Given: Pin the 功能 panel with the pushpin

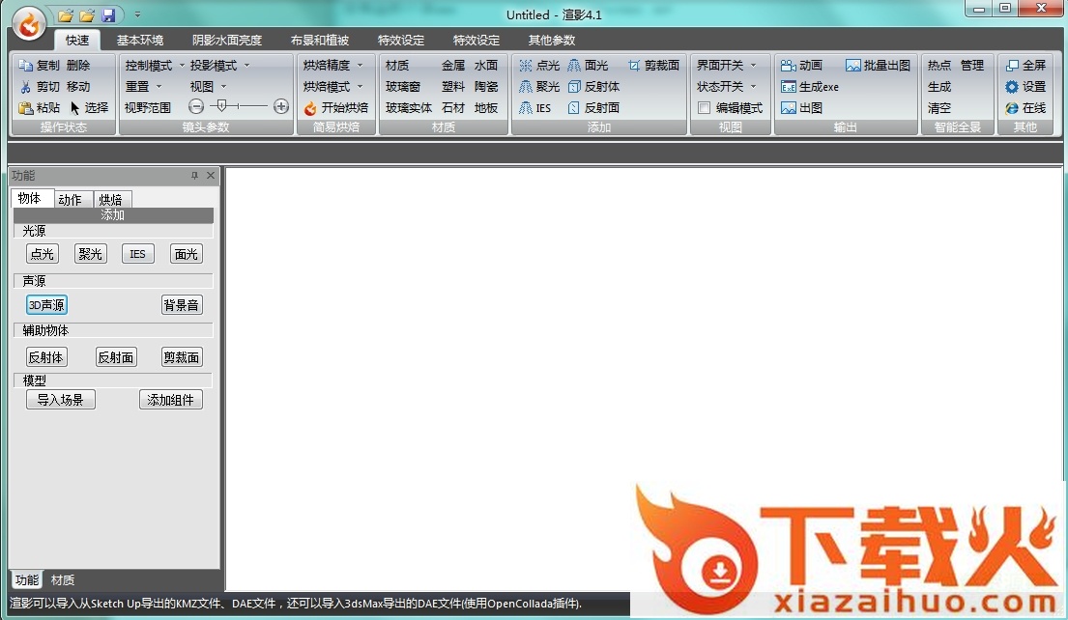Looking at the screenshot, I should 194,176.
